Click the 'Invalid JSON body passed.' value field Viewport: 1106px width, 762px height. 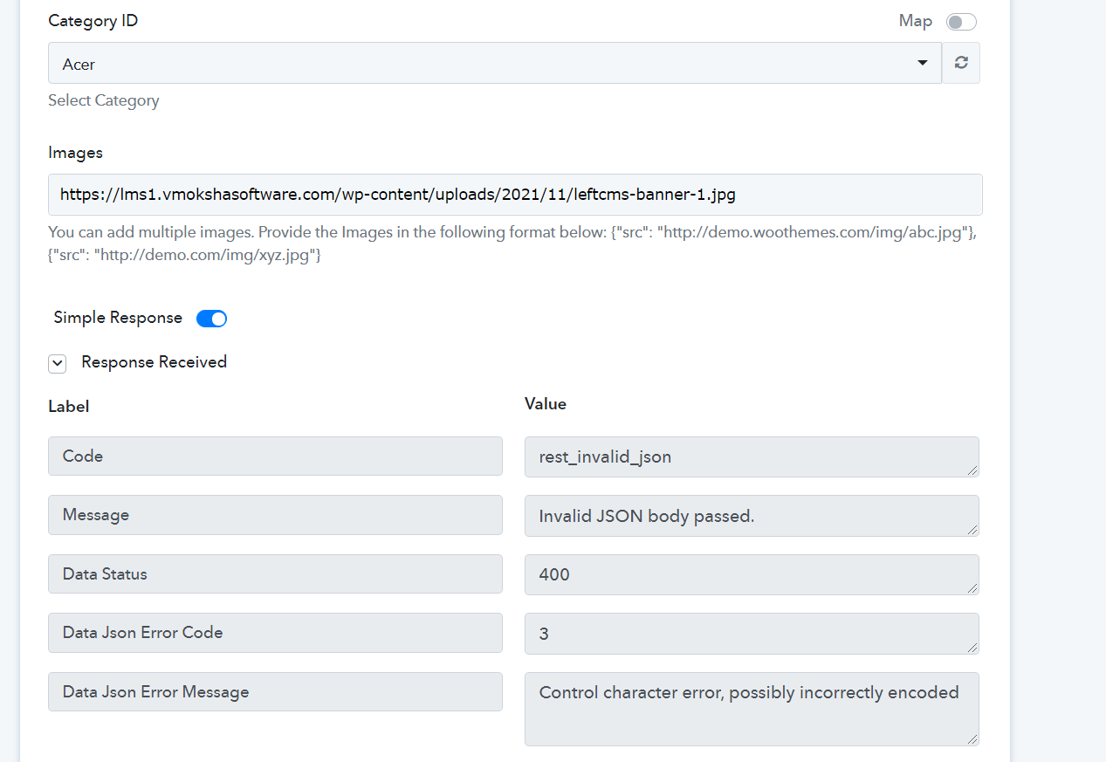tap(752, 516)
